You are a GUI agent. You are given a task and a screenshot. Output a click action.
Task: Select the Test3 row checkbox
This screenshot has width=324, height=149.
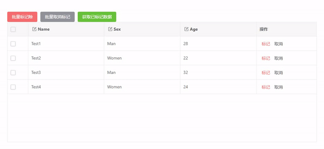13,73
